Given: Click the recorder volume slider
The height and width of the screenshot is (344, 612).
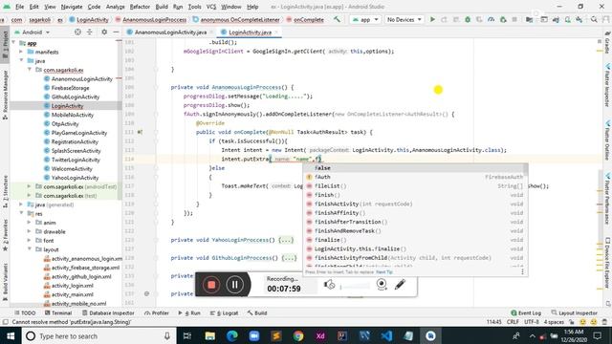Looking at the screenshot, I should (x=355, y=287).
